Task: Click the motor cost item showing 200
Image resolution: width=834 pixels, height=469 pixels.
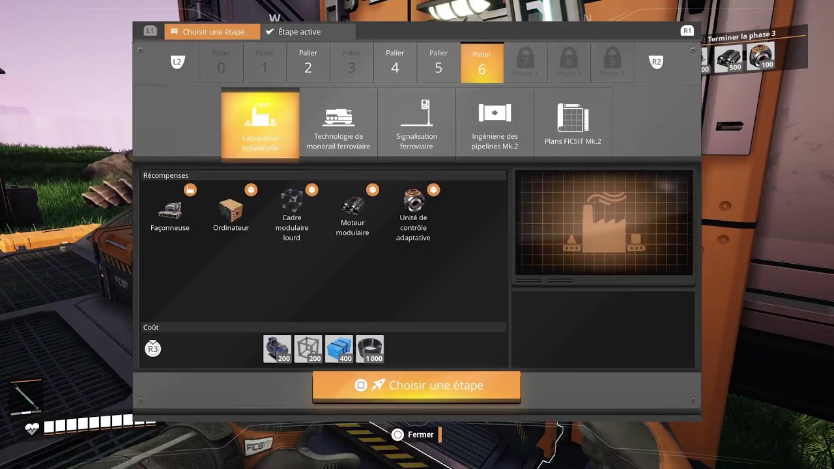Action: click(x=278, y=349)
